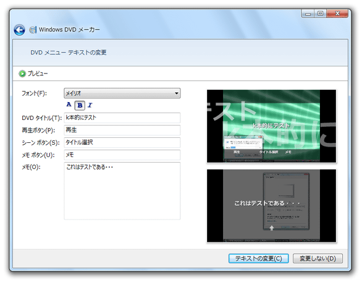This screenshot has width=362, height=282.
Task: Click the 再生ボタン text field
Action: click(122, 130)
